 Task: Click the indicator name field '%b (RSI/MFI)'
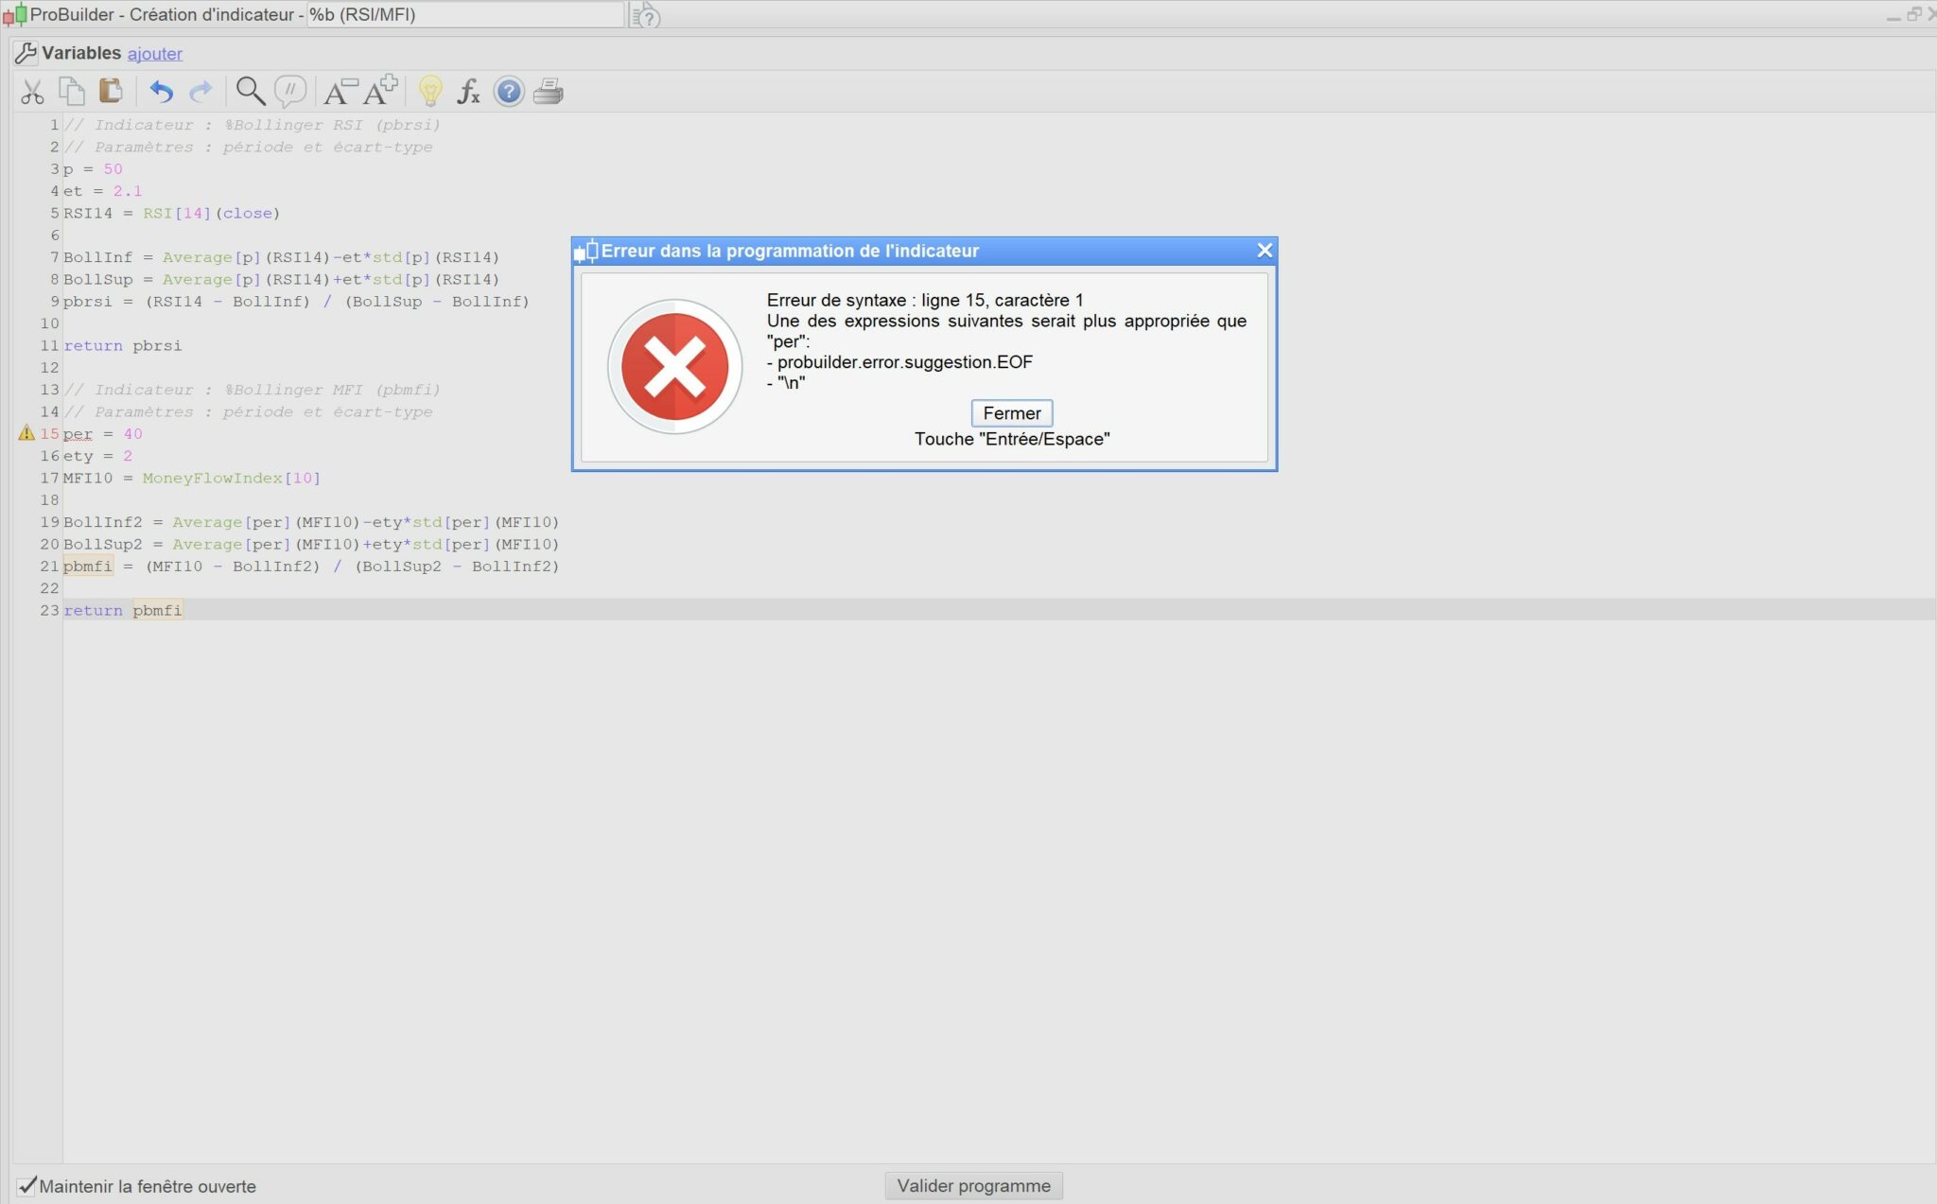click(x=463, y=14)
